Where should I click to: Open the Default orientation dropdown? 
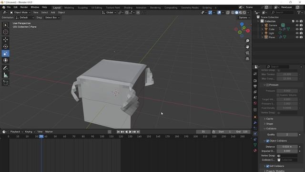25,18
